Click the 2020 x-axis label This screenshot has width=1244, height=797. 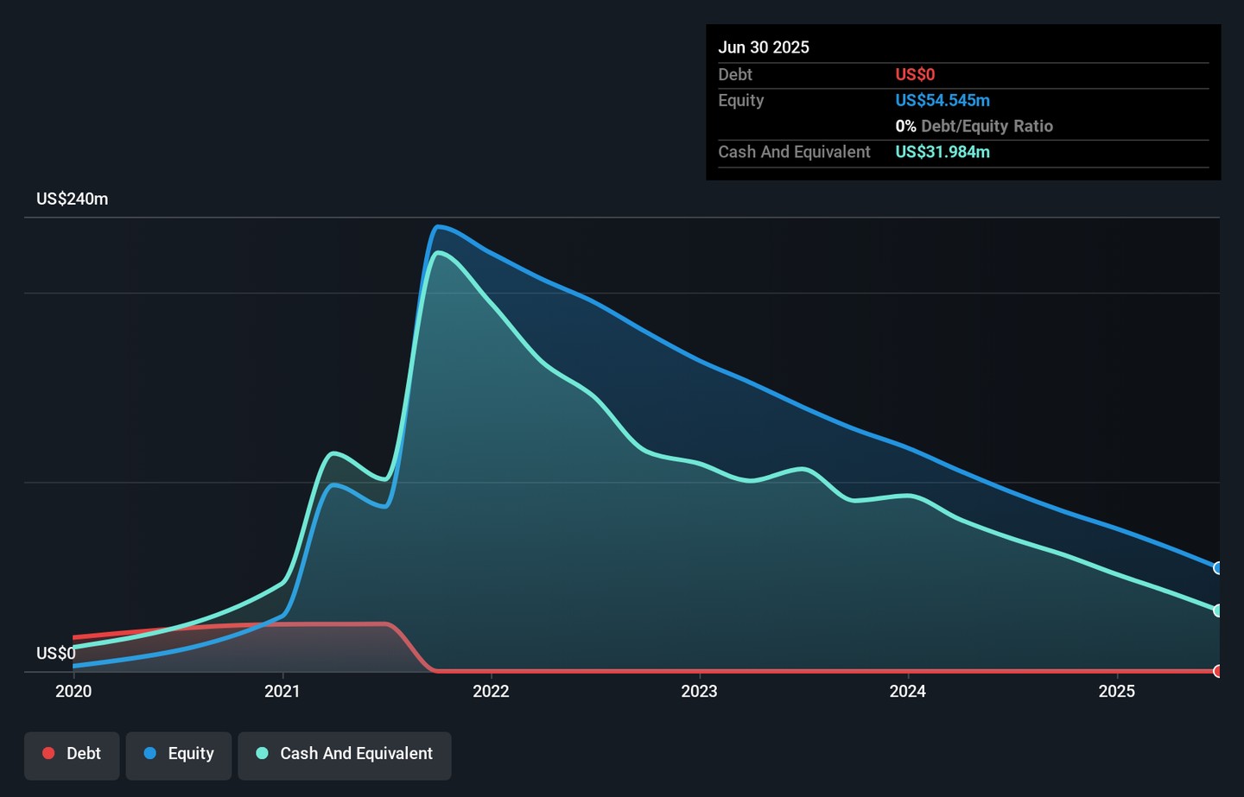pos(73,691)
